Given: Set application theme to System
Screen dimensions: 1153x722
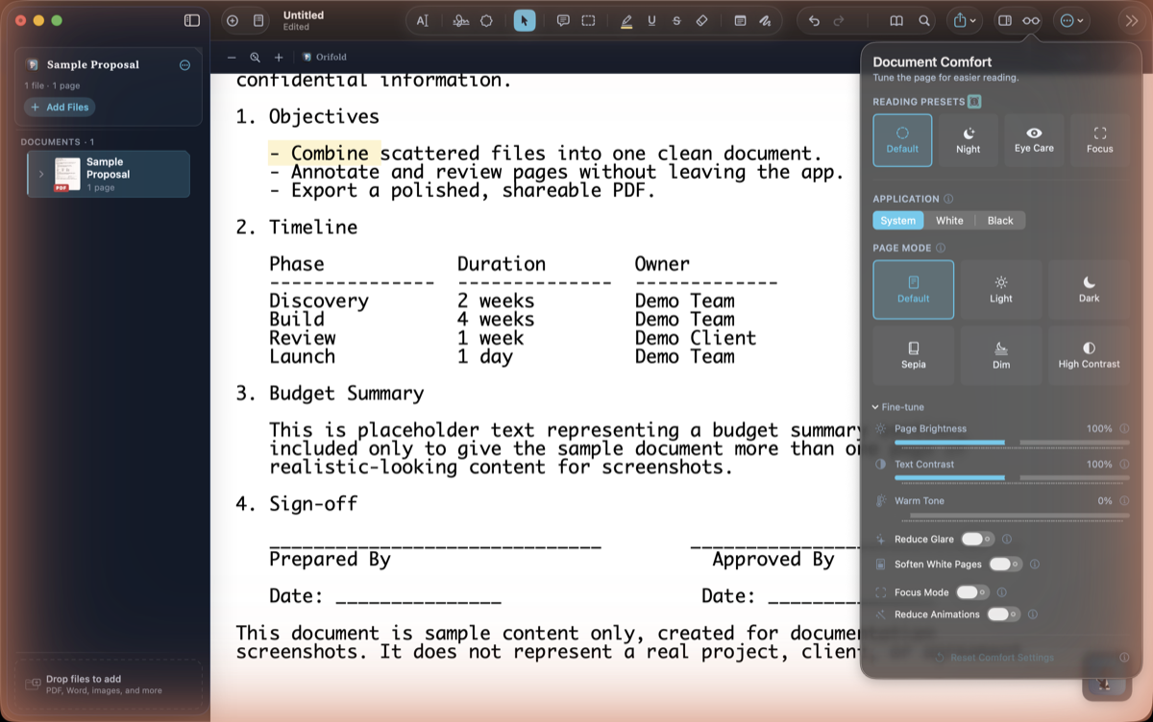Looking at the screenshot, I should click(898, 221).
